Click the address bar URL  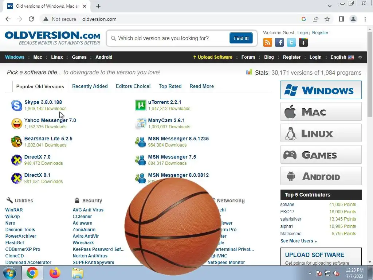pos(99,19)
